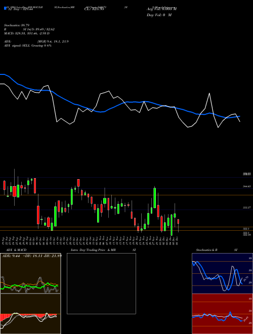
Task: Click the 'Stochastics: 38.79' readout
Action: 16,25
